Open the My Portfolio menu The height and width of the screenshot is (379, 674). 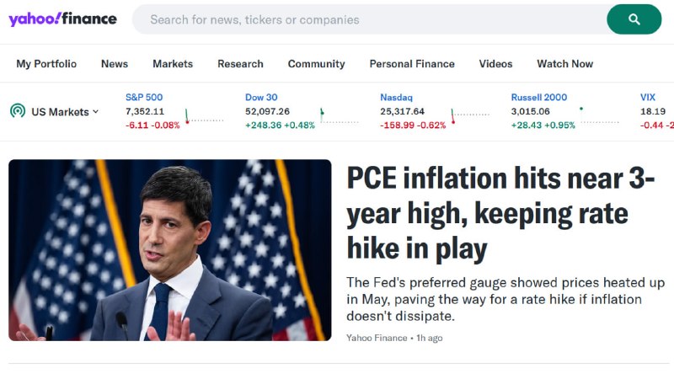(x=46, y=64)
